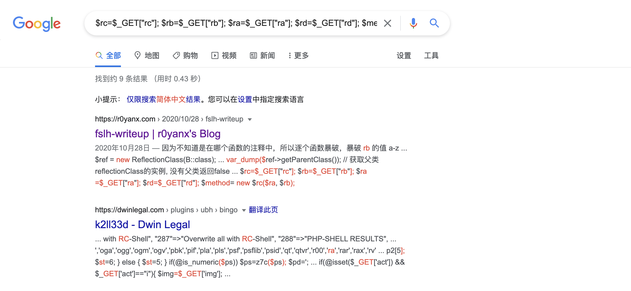The width and height of the screenshot is (631, 291).
Task: Open the 更多 three-dot menu
Action: point(299,55)
